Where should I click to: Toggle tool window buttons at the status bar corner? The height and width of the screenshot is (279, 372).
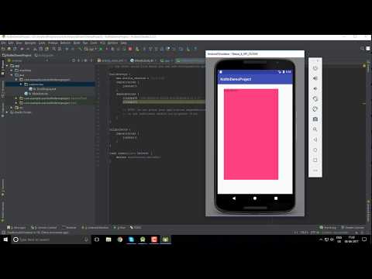pyautogui.click(x=3, y=232)
